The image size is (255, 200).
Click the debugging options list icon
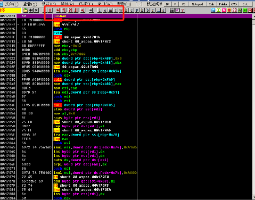[x=172, y=10]
